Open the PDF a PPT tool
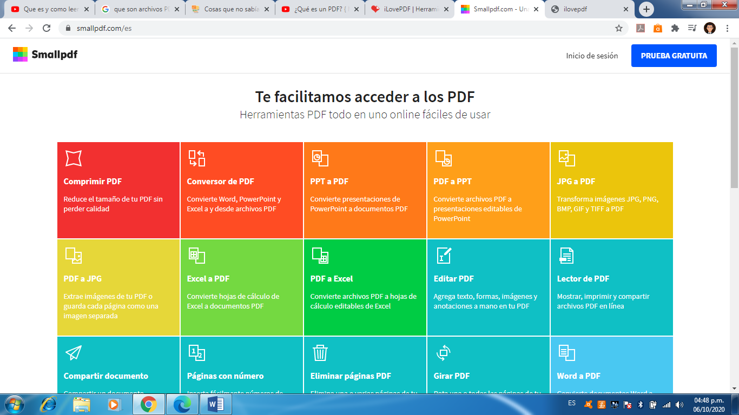Screen dimensions: 739x415 click(488, 190)
